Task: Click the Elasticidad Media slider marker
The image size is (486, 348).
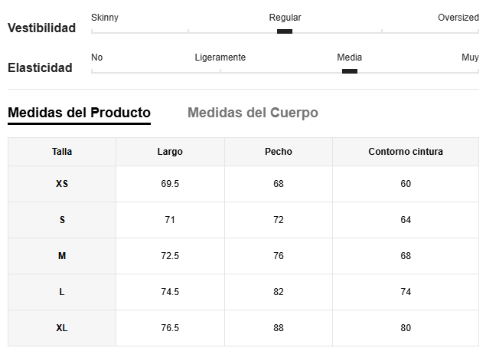Action: 350,71
